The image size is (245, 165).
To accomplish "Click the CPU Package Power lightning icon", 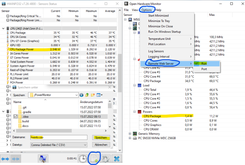I will [8, 49].
